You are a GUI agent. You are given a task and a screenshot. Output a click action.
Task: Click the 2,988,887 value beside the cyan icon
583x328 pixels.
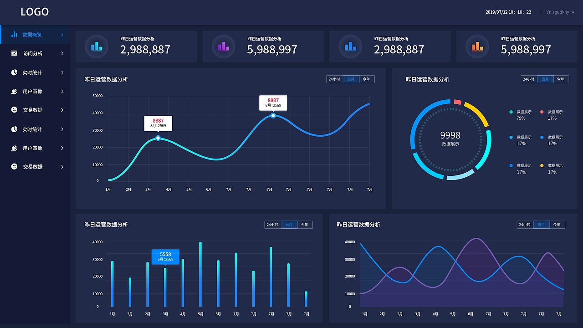click(x=145, y=50)
